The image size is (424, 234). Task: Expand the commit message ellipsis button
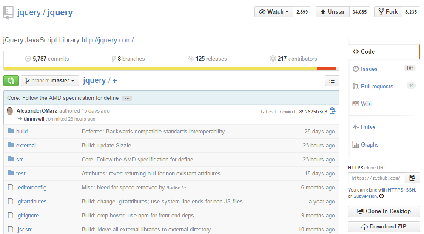(x=127, y=98)
